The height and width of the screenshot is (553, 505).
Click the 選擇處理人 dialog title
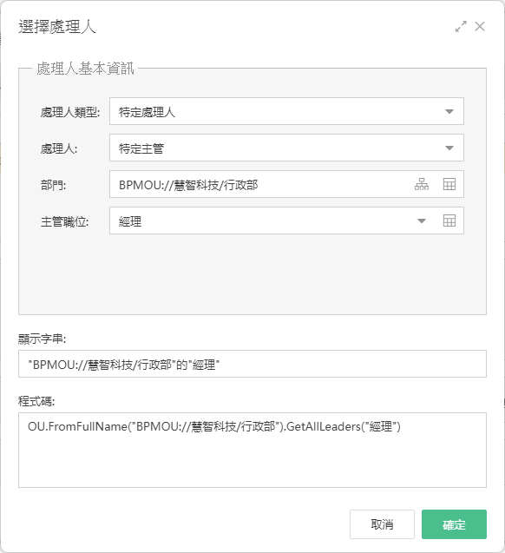[57, 27]
